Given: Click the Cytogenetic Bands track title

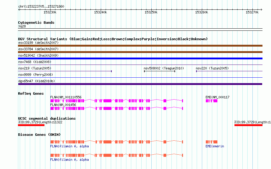Looking at the screenshot, I should (36, 23).
